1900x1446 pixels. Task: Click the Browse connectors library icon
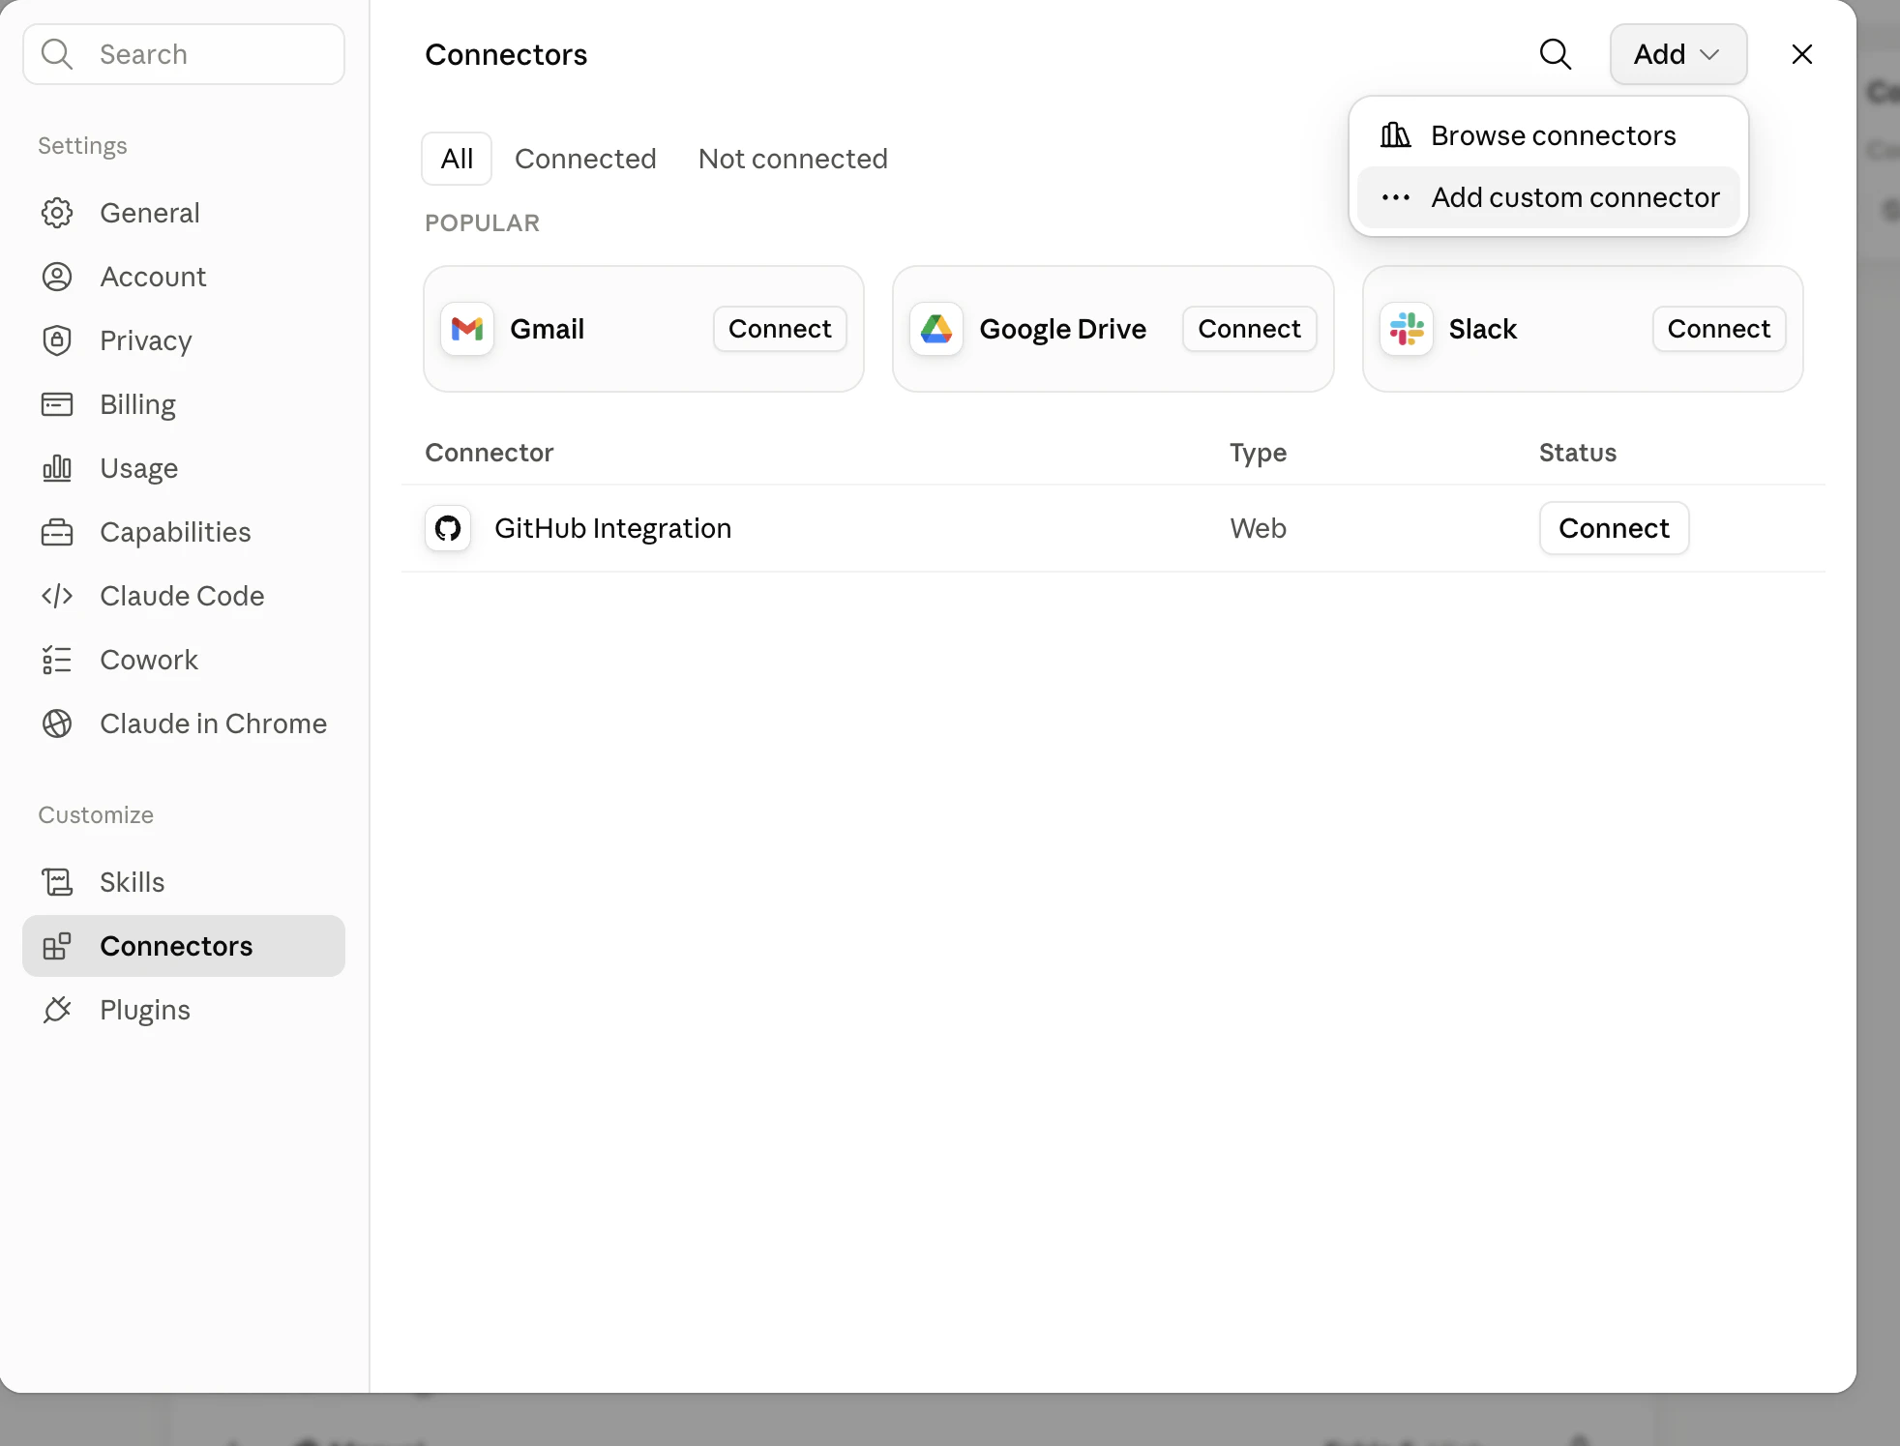pos(1395,135)
